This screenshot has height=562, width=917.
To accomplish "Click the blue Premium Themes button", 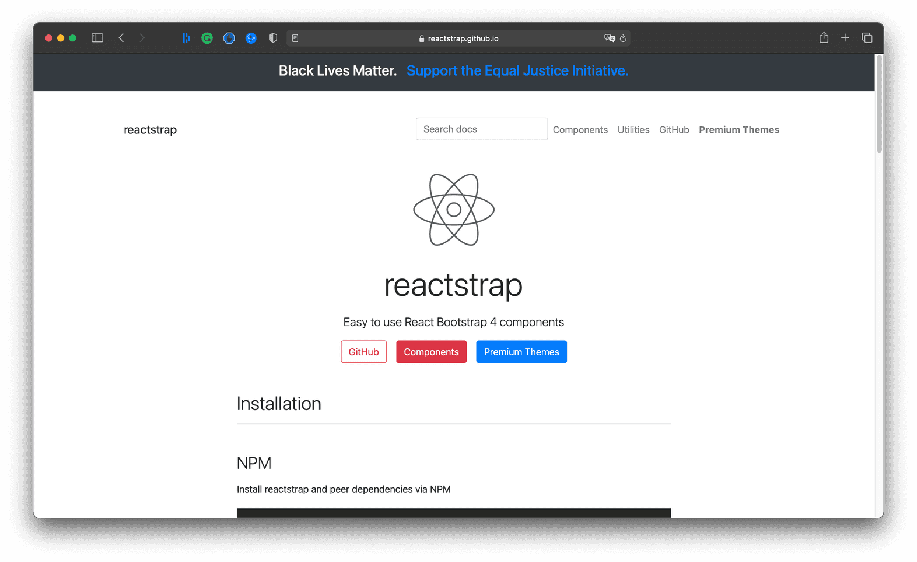I will [521, 352].
